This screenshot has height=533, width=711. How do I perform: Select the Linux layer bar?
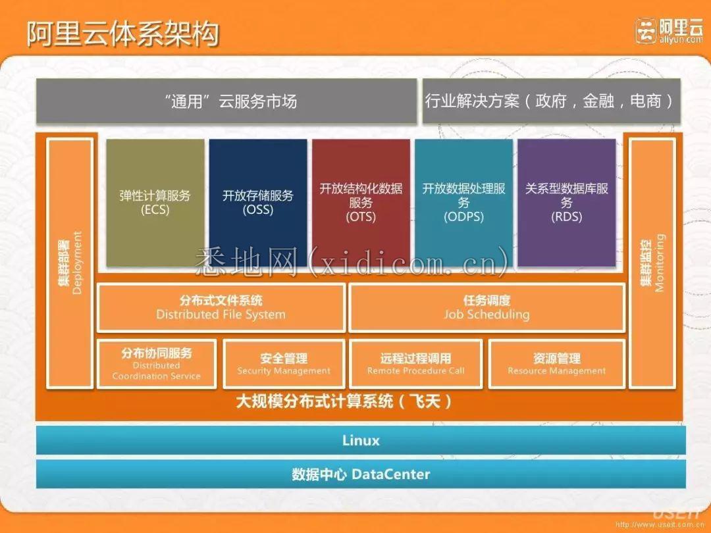361,440
